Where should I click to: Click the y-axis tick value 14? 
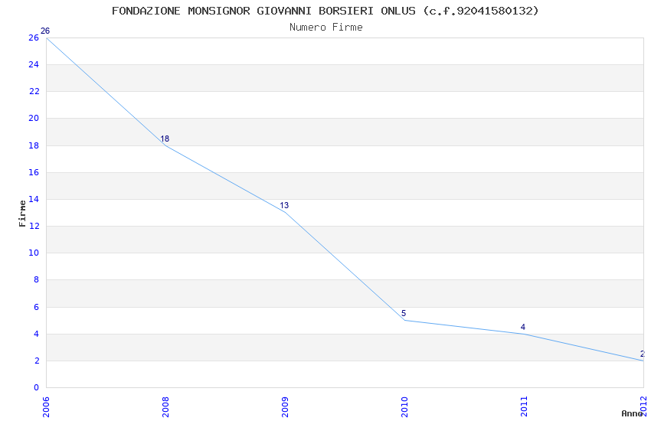[x=34, y=199]
